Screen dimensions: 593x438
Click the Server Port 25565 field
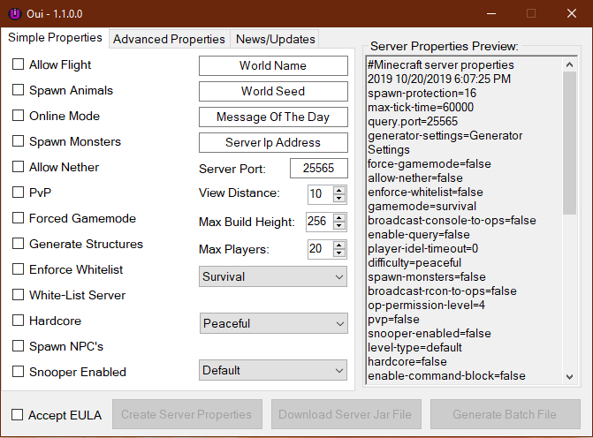[318, 168]
